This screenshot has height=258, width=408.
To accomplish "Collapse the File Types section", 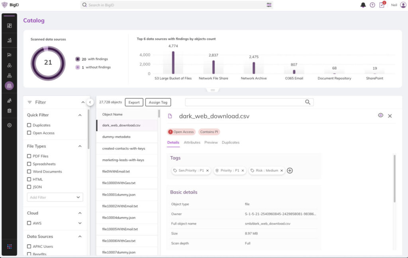I will click(80, 146).
